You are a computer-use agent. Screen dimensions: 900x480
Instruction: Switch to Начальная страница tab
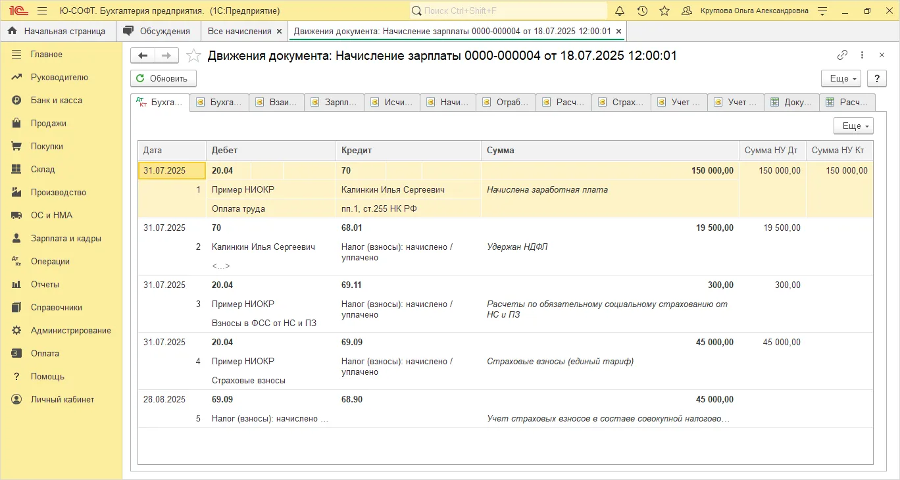point(58,31)
